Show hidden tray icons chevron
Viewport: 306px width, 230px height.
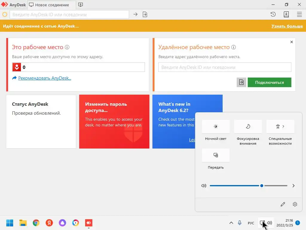(x=231, y=223)
